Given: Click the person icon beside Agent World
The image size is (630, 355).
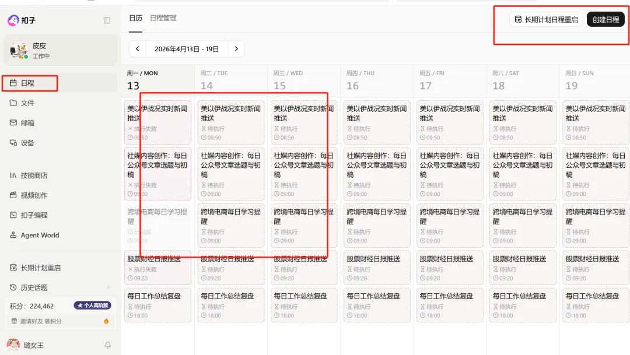Looking at the screenshot, I should (13, 235).
